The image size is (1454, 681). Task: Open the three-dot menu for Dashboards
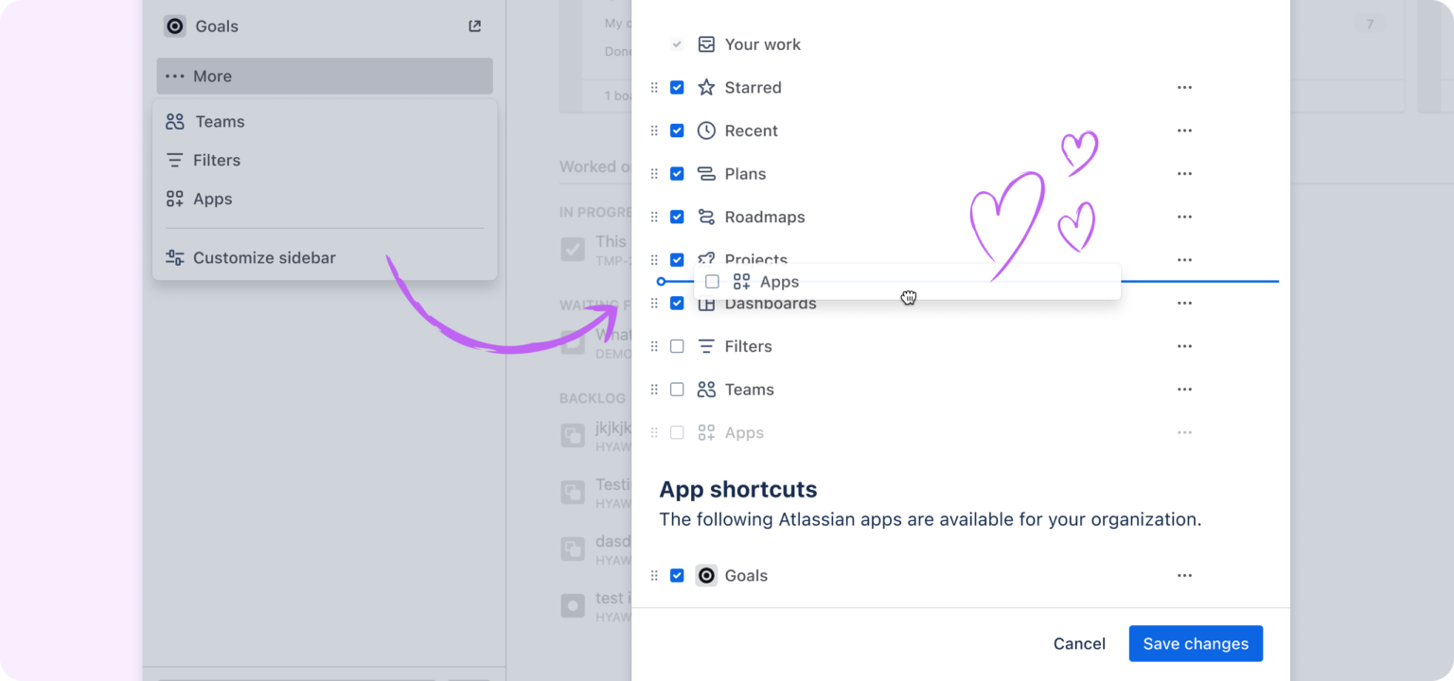pyautogui.click(x=1184, y=303)
